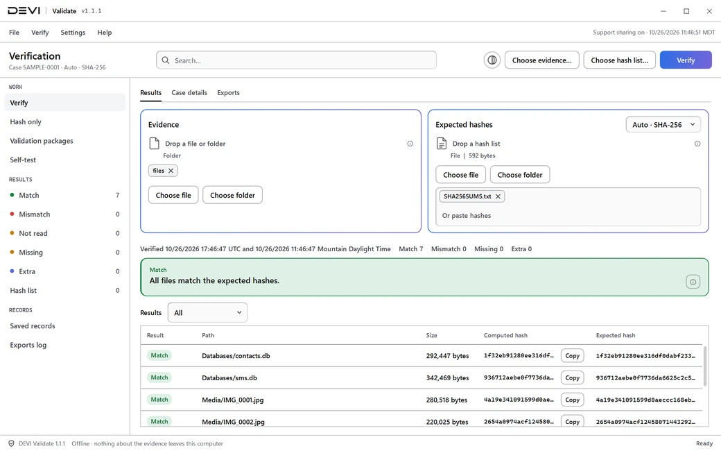This screenshot has width=721, height=451.
Task: Open the Verify menu
Action: click(x=40, y=32)
